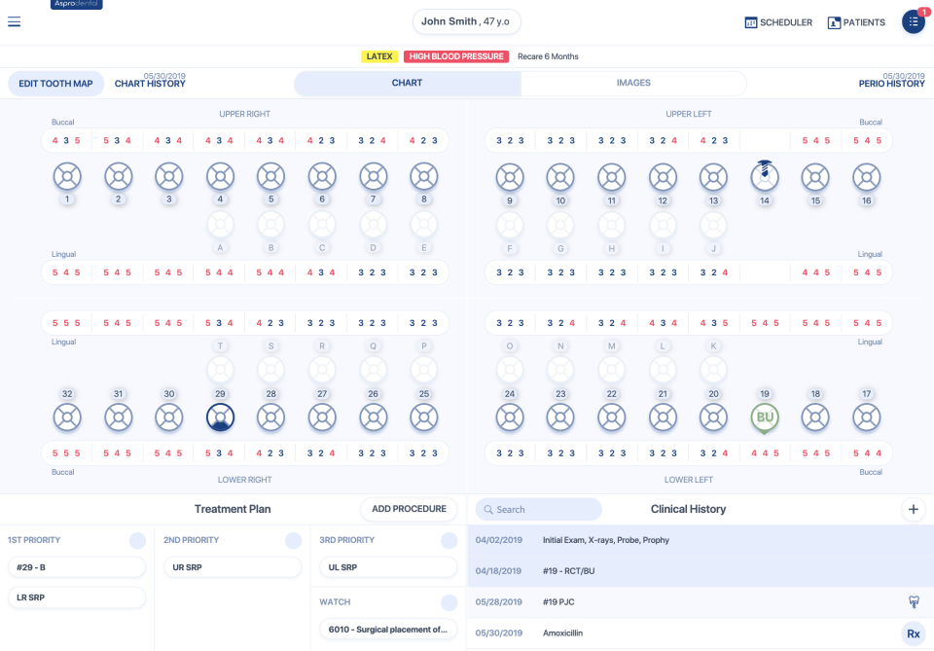Select the green BU marker on tooth 19
This screenshot has width=934, height=651.
[765, 416]
